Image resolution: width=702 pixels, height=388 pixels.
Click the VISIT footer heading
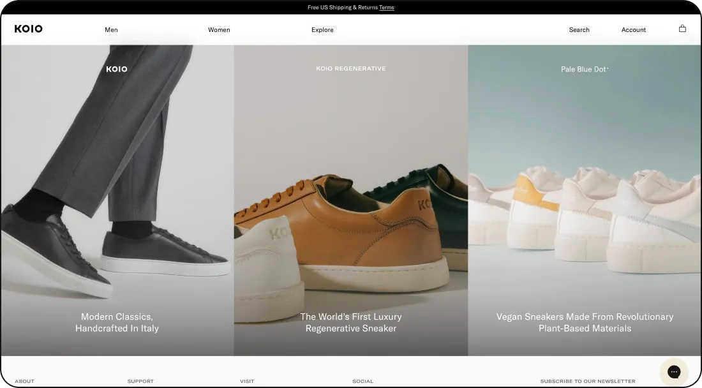(247, 381)
